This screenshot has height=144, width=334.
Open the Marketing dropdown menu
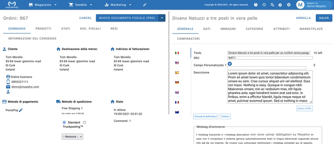coord(118,5)
